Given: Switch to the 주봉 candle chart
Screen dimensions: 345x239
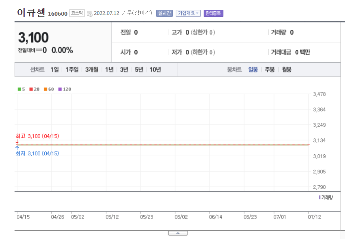Looking at the screenshot, I should 270,70.
